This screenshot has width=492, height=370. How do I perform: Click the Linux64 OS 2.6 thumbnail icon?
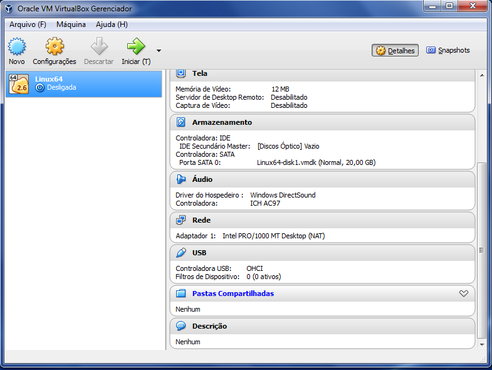click(19, 84)
